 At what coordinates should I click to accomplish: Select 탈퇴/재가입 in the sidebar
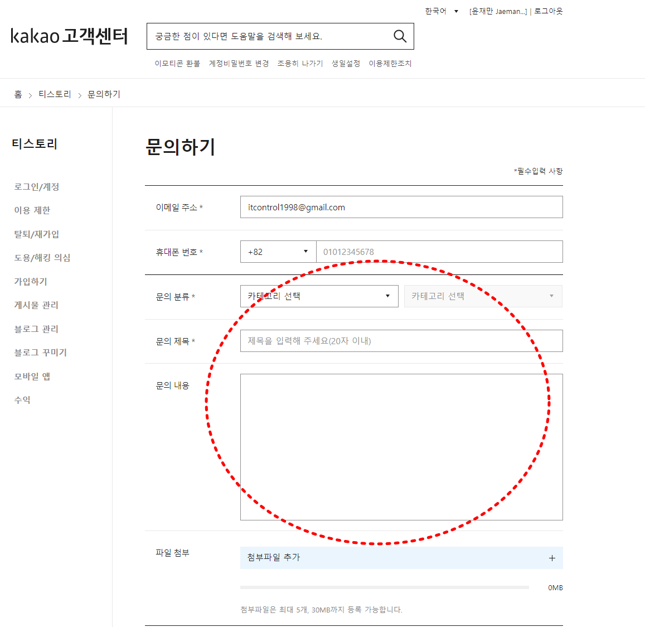click(x=37, y=234)
